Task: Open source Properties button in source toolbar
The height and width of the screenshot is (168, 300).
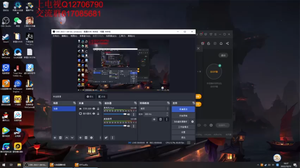Action: pos(90,97)
